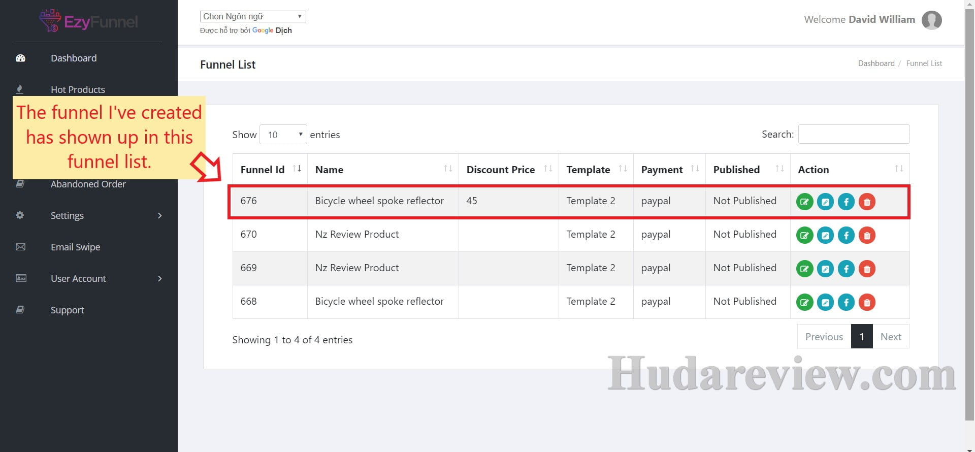Screen dimensions: 975x452
Task: Click the Dashboard gauge icon in sidebar
Action: [20, 58]
